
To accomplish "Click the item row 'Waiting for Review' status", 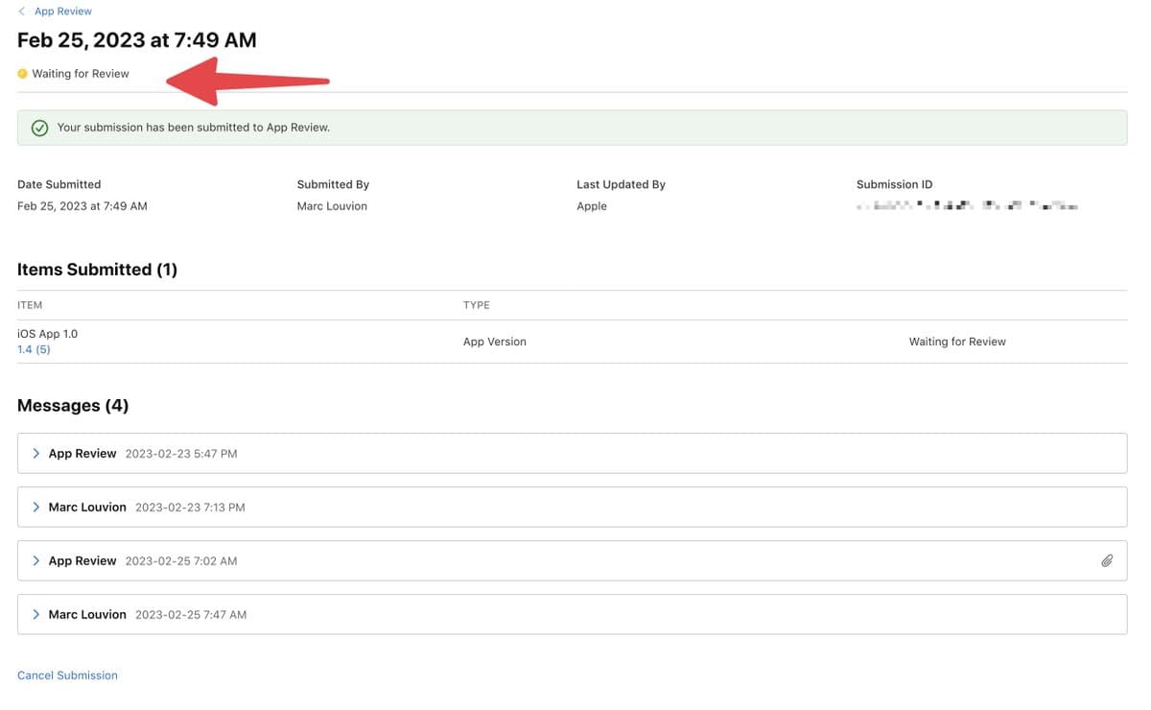I will click(957, 342).
